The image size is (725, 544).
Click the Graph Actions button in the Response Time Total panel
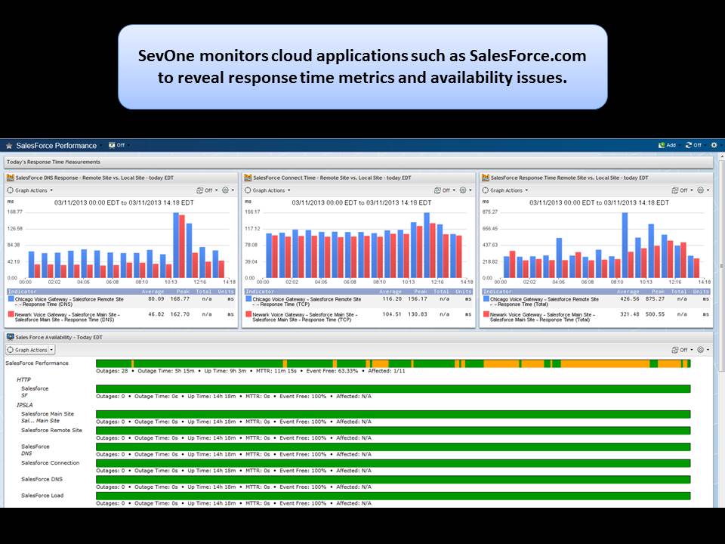(x=507, y=190)
